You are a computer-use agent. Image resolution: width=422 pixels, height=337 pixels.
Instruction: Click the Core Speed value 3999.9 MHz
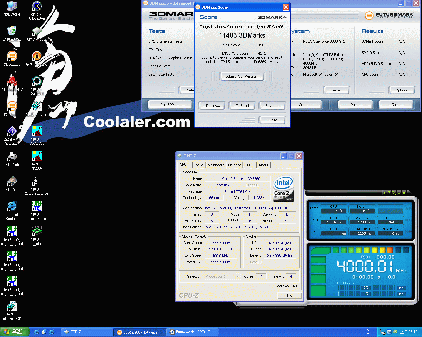[221, 243]
